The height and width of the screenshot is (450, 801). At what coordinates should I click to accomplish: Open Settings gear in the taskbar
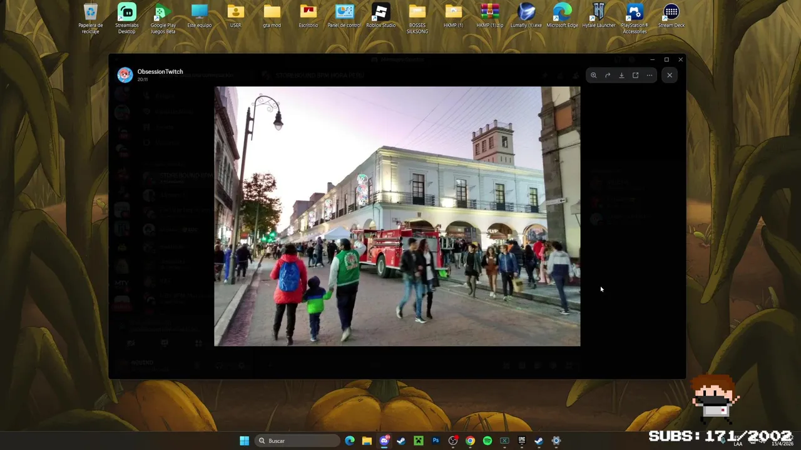(556, 441)
